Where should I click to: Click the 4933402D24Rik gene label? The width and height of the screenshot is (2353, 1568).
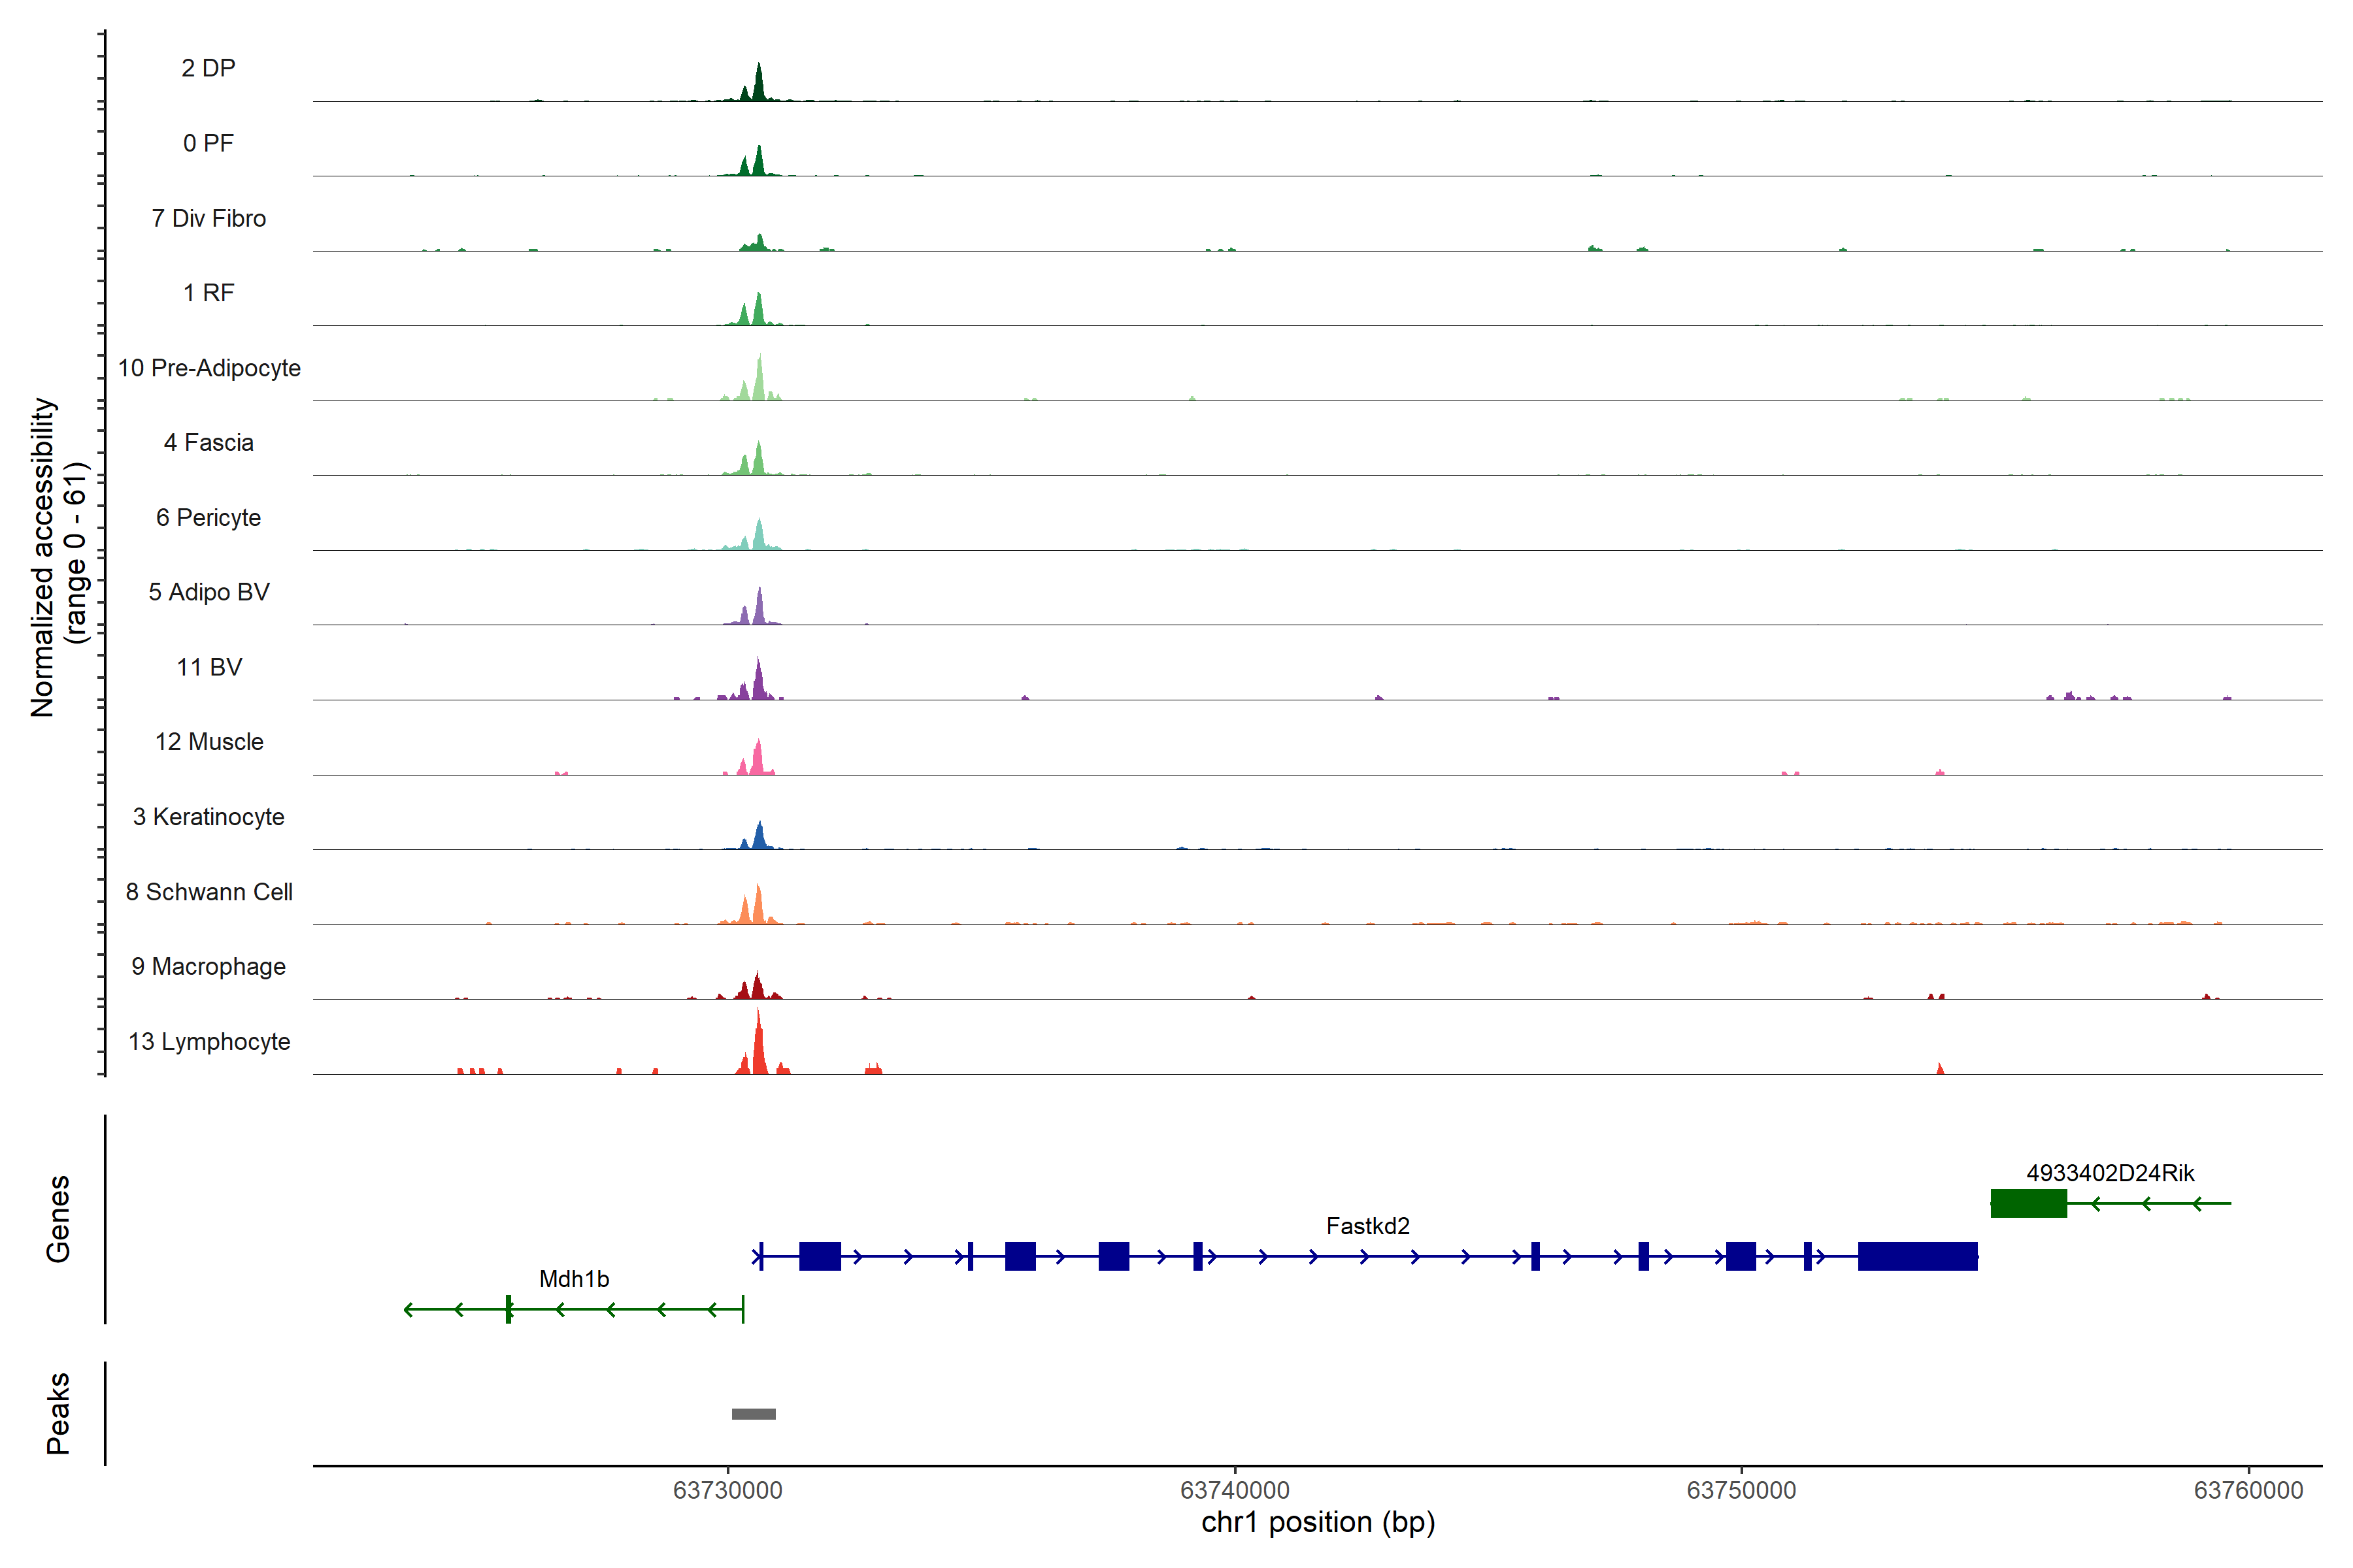pos(2110,1173)
